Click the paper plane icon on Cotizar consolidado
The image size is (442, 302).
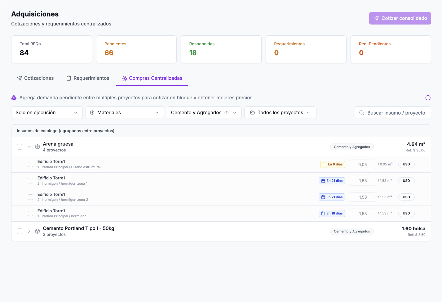[x=376, y=18]
